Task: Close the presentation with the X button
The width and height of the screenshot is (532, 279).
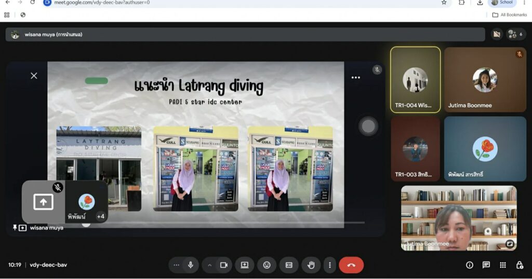Action: click(34, 76)
